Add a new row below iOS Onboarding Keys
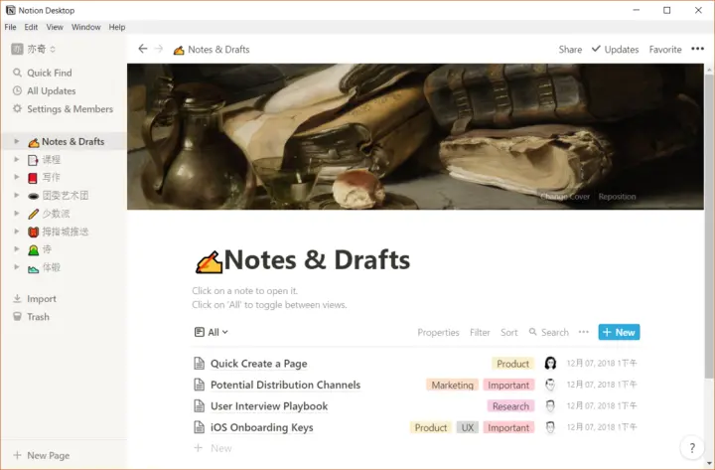Viewport: 715px width, 470px height. (214, 448)
